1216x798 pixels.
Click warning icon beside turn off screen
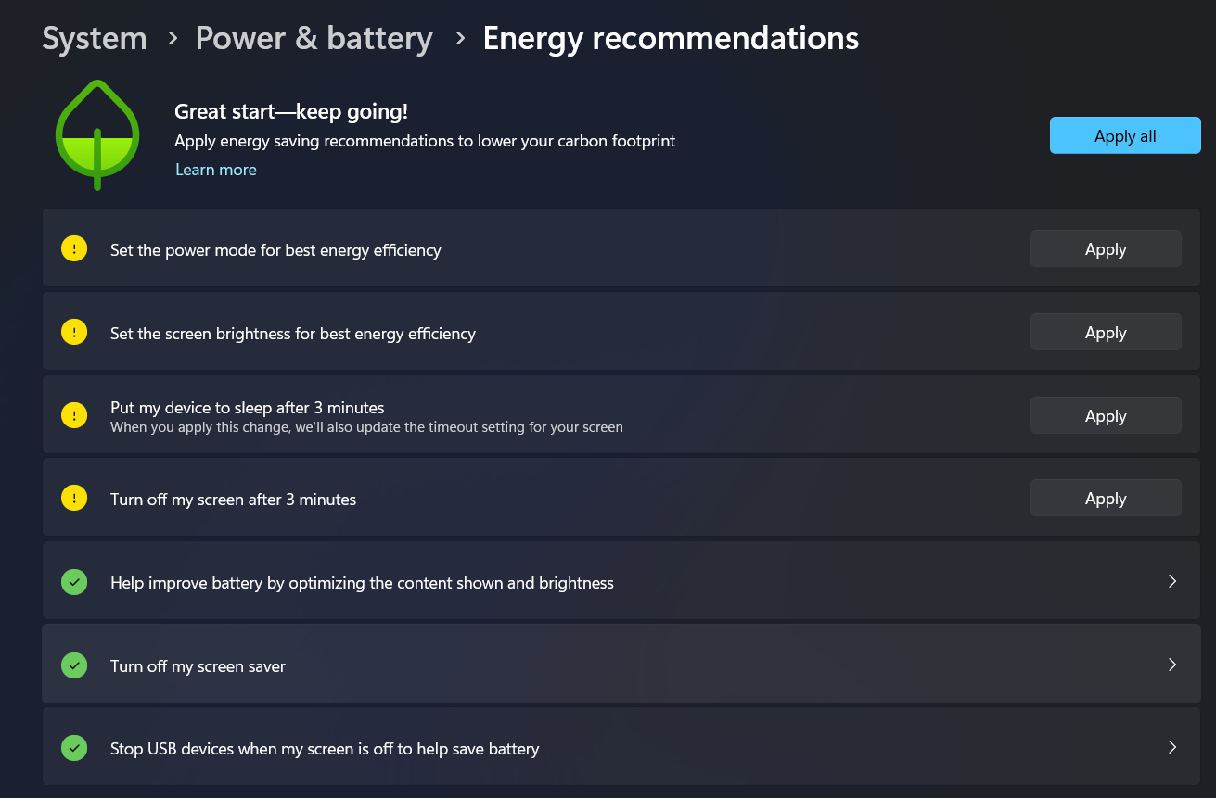tap(74, 499)
